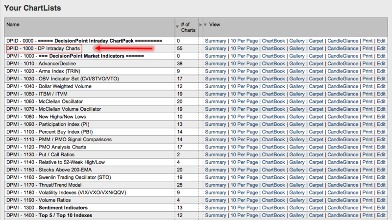This screenshot has width=392, height=220.
Task: Open Carpet for DPMI - 1050 ITBM / ITVM
Action: 316,94
